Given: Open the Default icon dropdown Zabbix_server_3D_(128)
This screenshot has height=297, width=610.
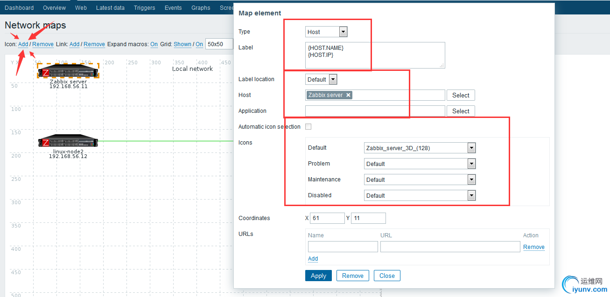Looking at the screenshot, I should [x=420, y=148].
